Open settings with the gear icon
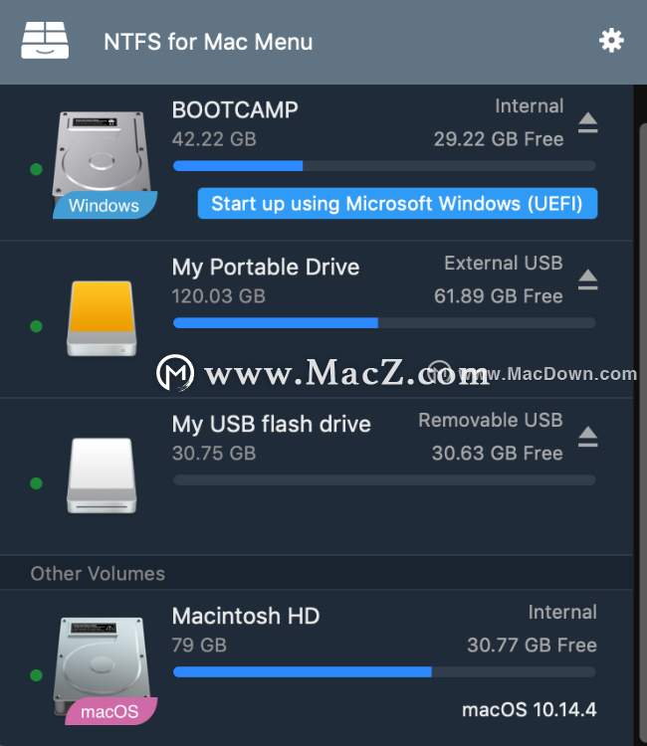This screenshot has height=746, width=647. [x=611, y=41]
